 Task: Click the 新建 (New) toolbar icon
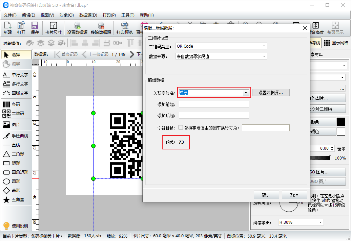pos(7,28)
